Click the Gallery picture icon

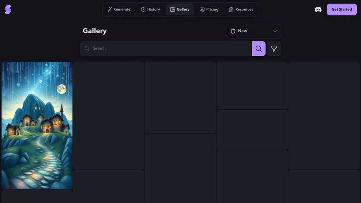point(172,9)
